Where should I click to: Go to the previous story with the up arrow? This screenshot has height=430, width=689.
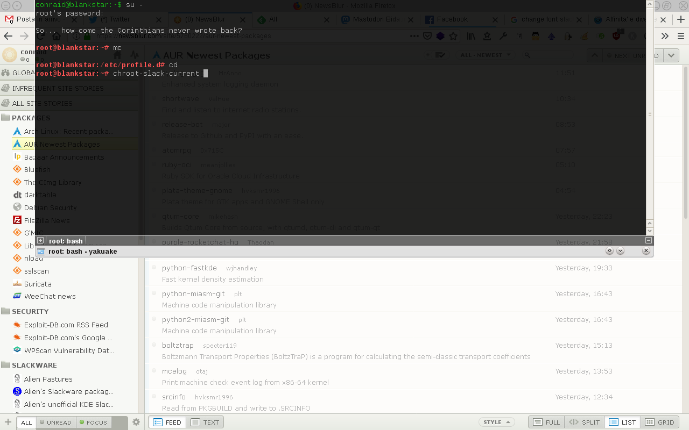594,55
